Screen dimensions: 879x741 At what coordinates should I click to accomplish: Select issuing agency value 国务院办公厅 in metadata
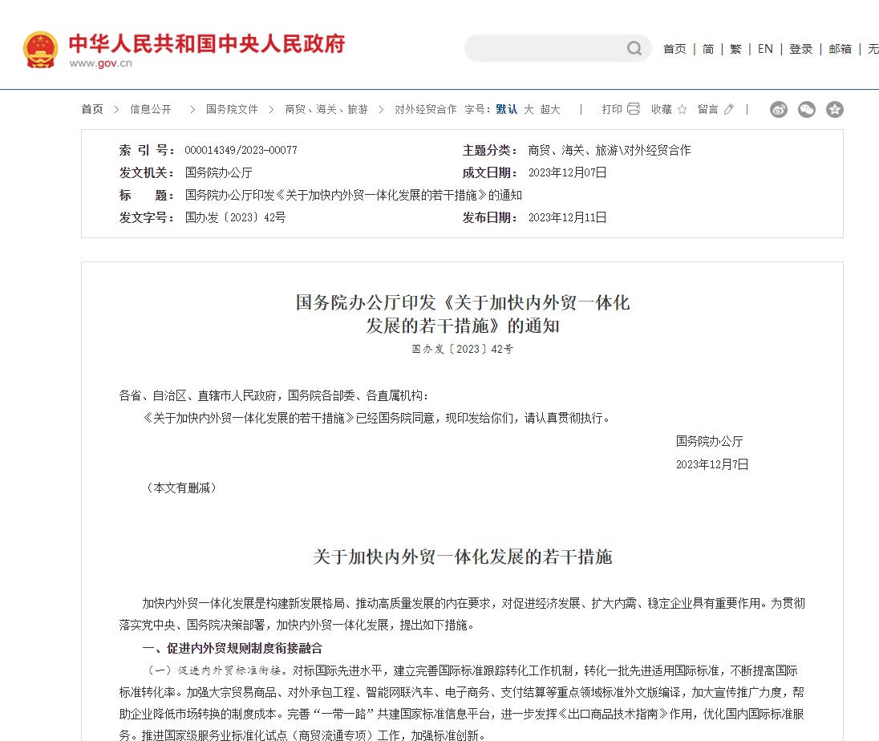[219, 172]
